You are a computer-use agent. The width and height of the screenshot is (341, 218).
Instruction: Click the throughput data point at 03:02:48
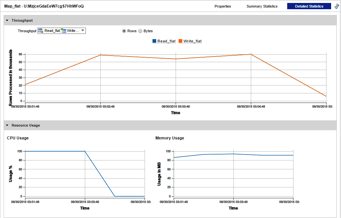(x=100, y=55)
